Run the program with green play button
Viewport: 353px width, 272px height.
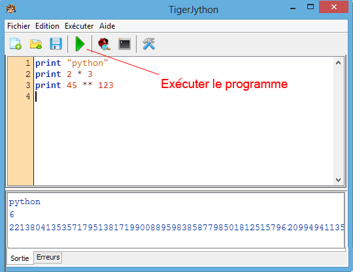(x=80, y=44)
